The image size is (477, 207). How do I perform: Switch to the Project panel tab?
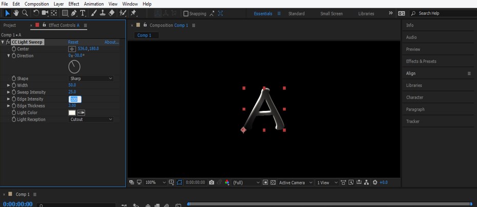click(10, 25)
